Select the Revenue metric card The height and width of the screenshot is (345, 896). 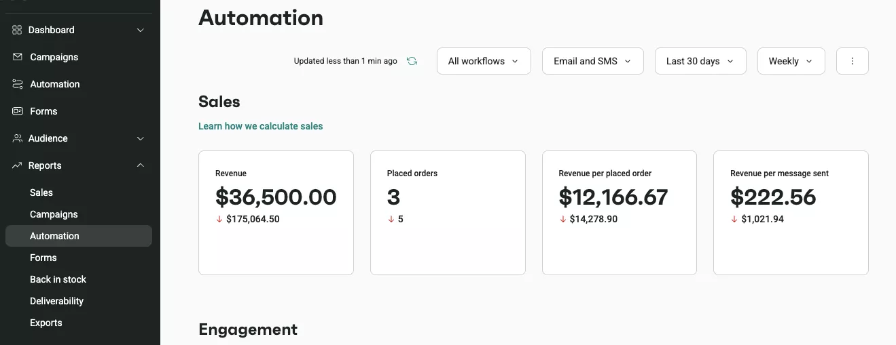click(x=276, y=212)
